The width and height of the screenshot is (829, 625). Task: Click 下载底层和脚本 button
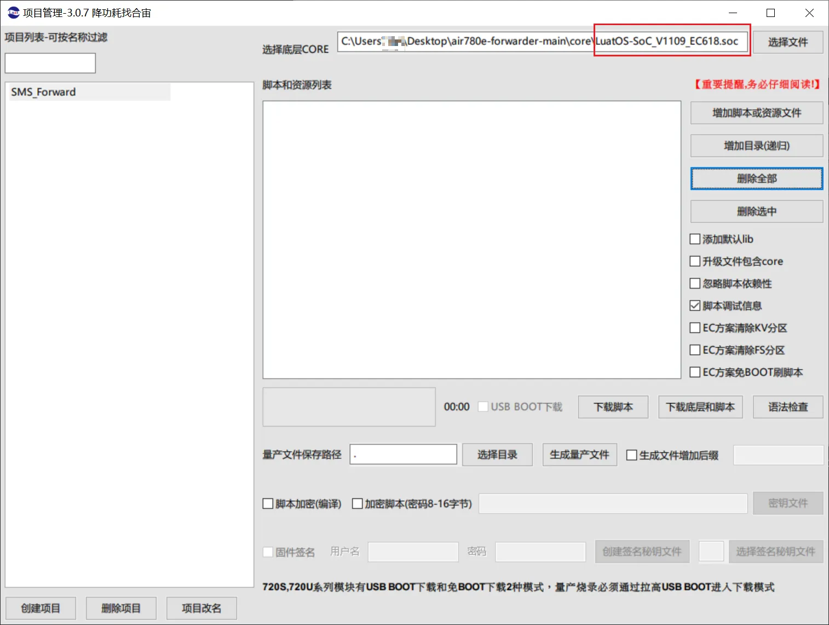[x=700, y=407]
